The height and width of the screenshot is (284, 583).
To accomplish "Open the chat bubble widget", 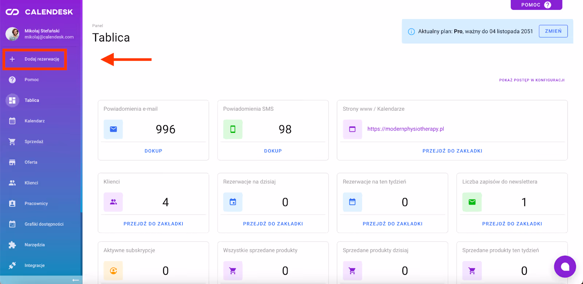I will (565, 267).
